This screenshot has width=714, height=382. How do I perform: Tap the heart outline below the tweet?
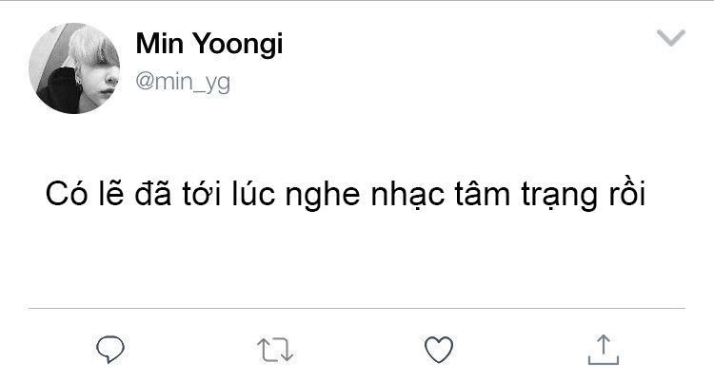coord(439,350)
